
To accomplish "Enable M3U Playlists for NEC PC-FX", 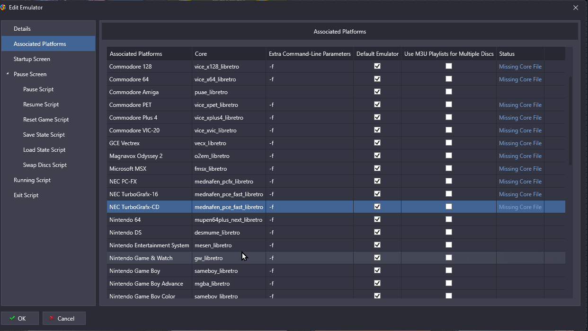I will coord(449,181).
